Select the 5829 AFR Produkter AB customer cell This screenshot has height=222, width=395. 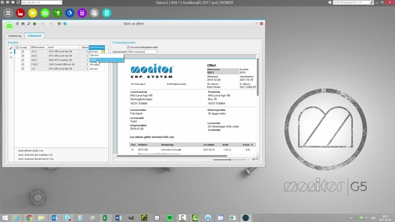pyautogui.click(x=63, y=60)
